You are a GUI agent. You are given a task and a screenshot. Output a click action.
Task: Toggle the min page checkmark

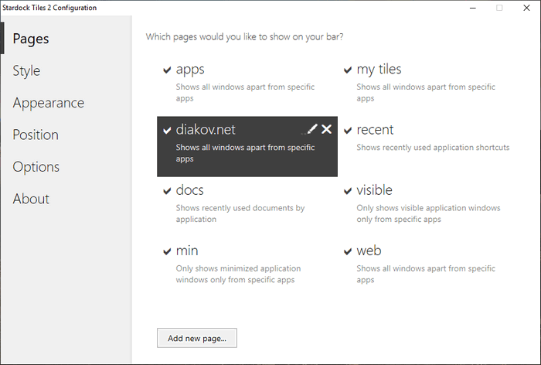click(167, 252)
